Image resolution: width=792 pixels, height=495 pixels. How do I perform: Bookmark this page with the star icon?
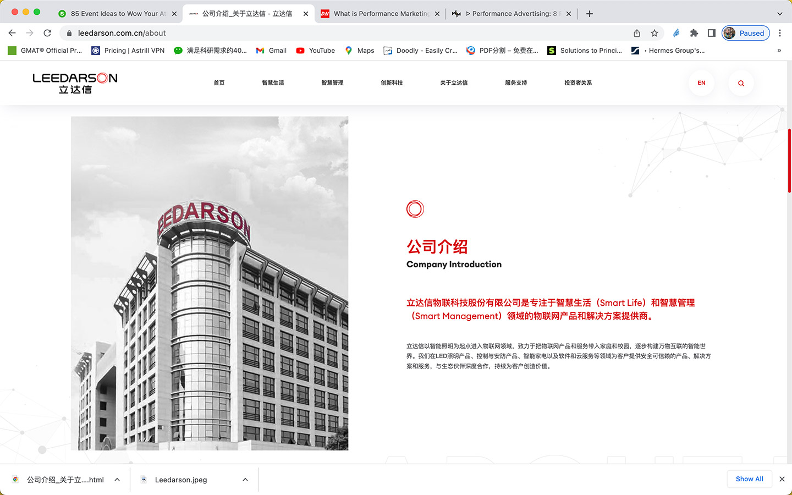point(654,33)
